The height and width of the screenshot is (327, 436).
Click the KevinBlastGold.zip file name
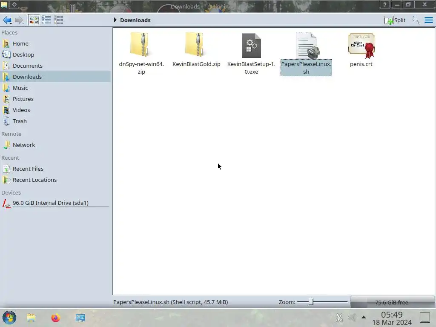click(x=196, y=64)
